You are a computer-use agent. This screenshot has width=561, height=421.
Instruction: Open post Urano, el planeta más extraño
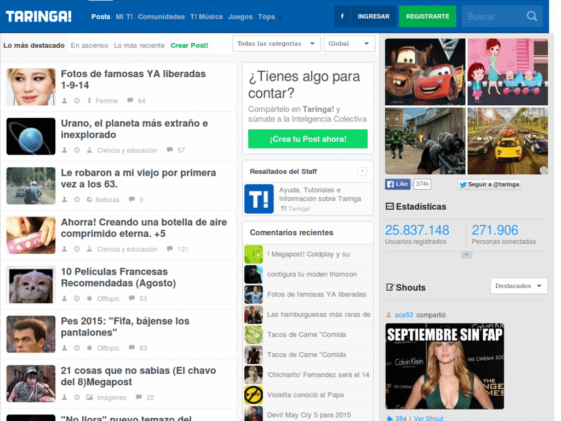point(134,129)
